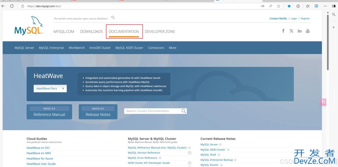Expand MySQL Reference Manual plus box

click(190, 148)
